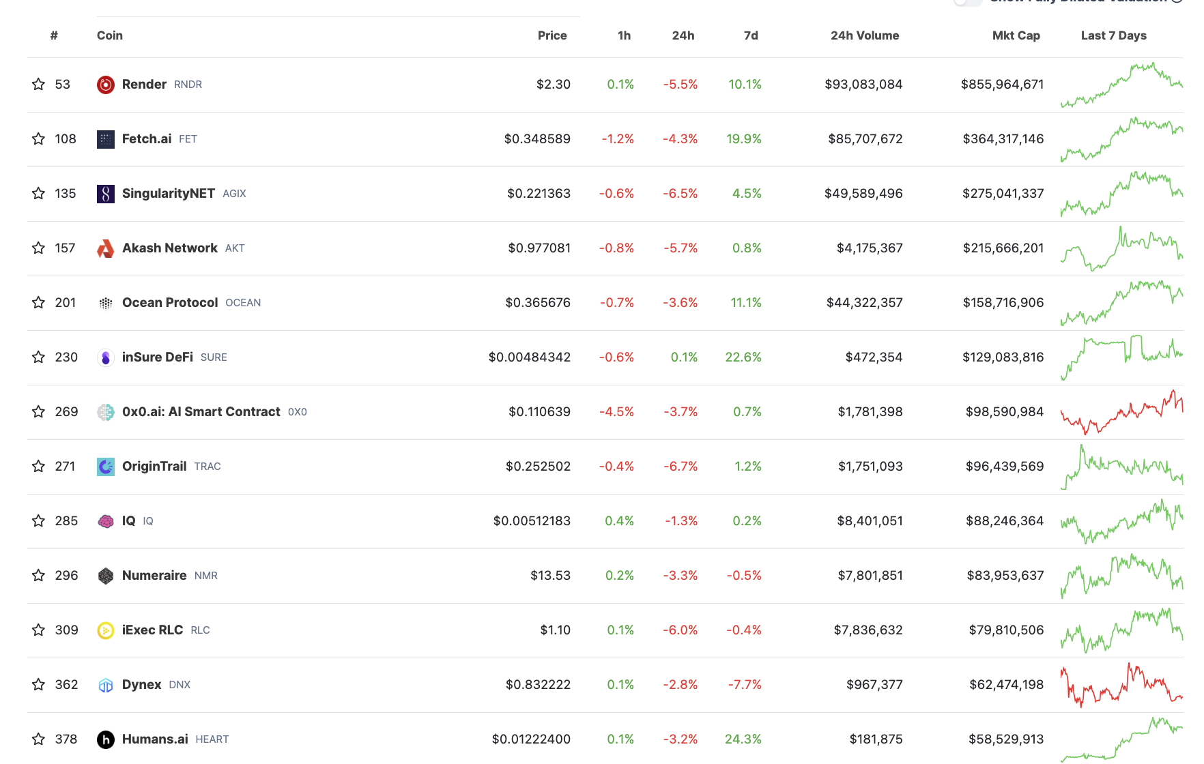1204x764 pixels.
Task: Favorite 0x0.ai with its star icon
Action: coord(38,411)
